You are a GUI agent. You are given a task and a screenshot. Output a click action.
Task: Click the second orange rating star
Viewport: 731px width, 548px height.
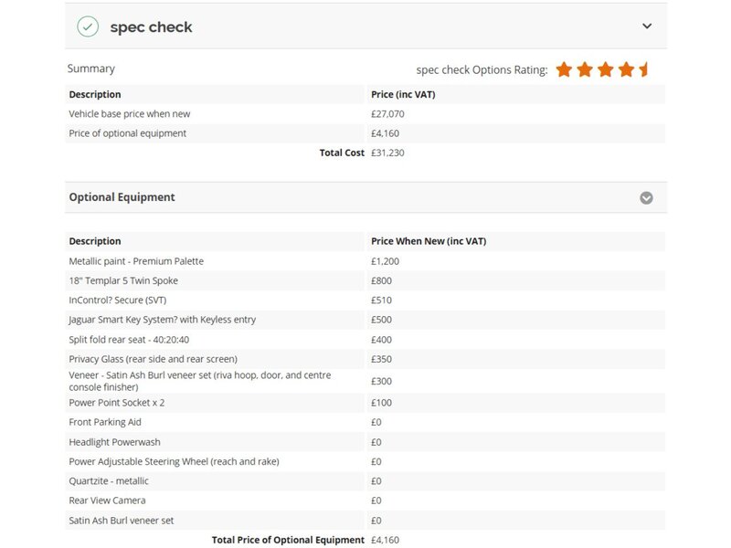coord(585,69)
